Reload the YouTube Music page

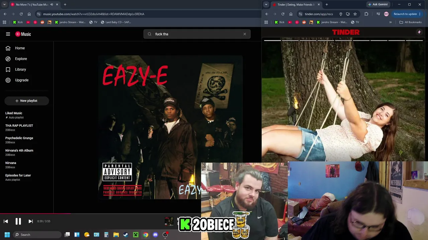[x=21, y=14]
